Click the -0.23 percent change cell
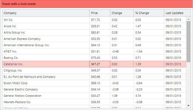Image resolution: width=193 pixels, height=110 pixels. (x=149, y=89)
